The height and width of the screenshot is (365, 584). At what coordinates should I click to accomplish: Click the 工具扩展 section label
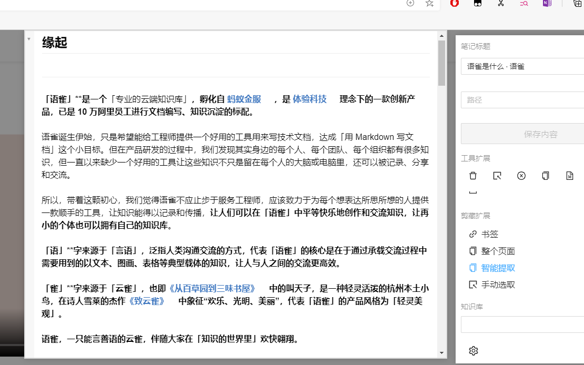click(x=476, y=158)
